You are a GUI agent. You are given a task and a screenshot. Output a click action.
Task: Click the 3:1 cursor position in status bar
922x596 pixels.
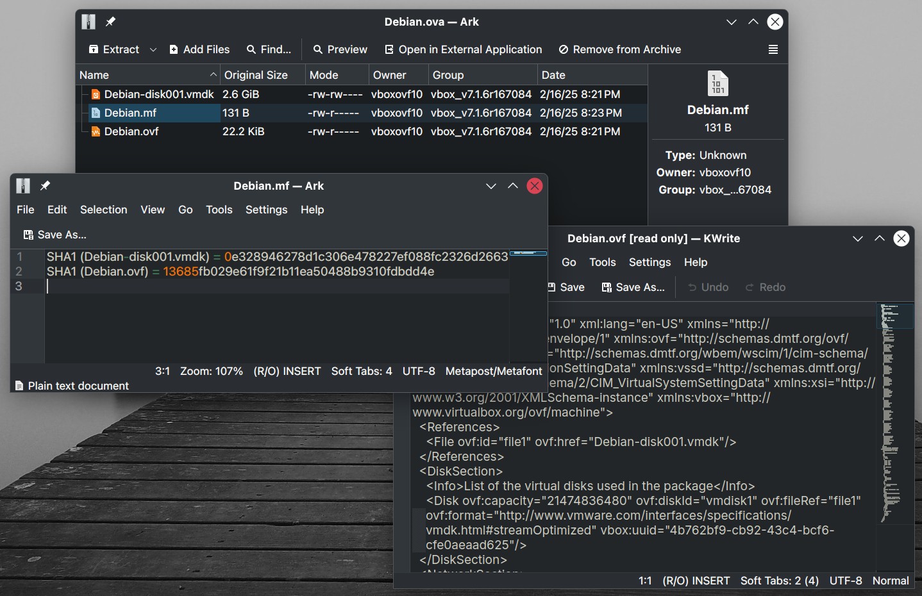(162, 371)
